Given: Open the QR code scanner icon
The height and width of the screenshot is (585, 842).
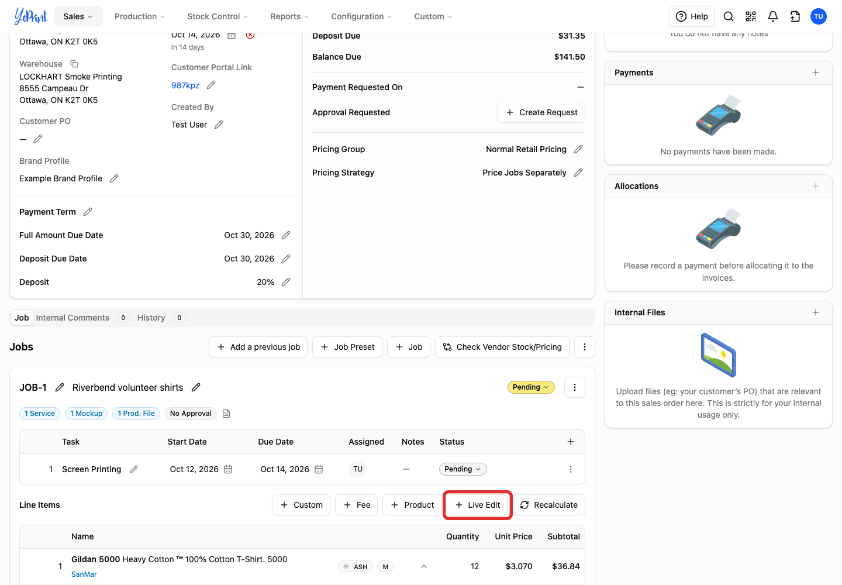Looking at the screenshot, I should [751, 16].
